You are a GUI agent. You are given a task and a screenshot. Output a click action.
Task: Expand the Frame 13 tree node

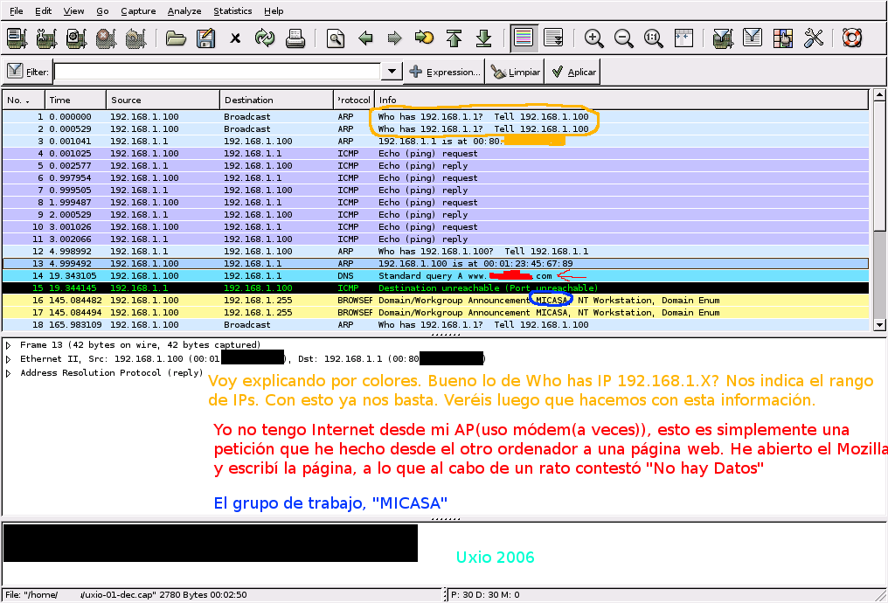9,345
